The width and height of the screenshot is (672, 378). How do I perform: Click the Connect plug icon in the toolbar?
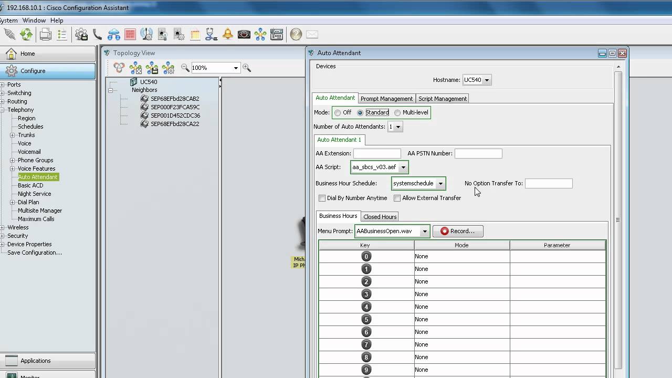click(9, 35)
